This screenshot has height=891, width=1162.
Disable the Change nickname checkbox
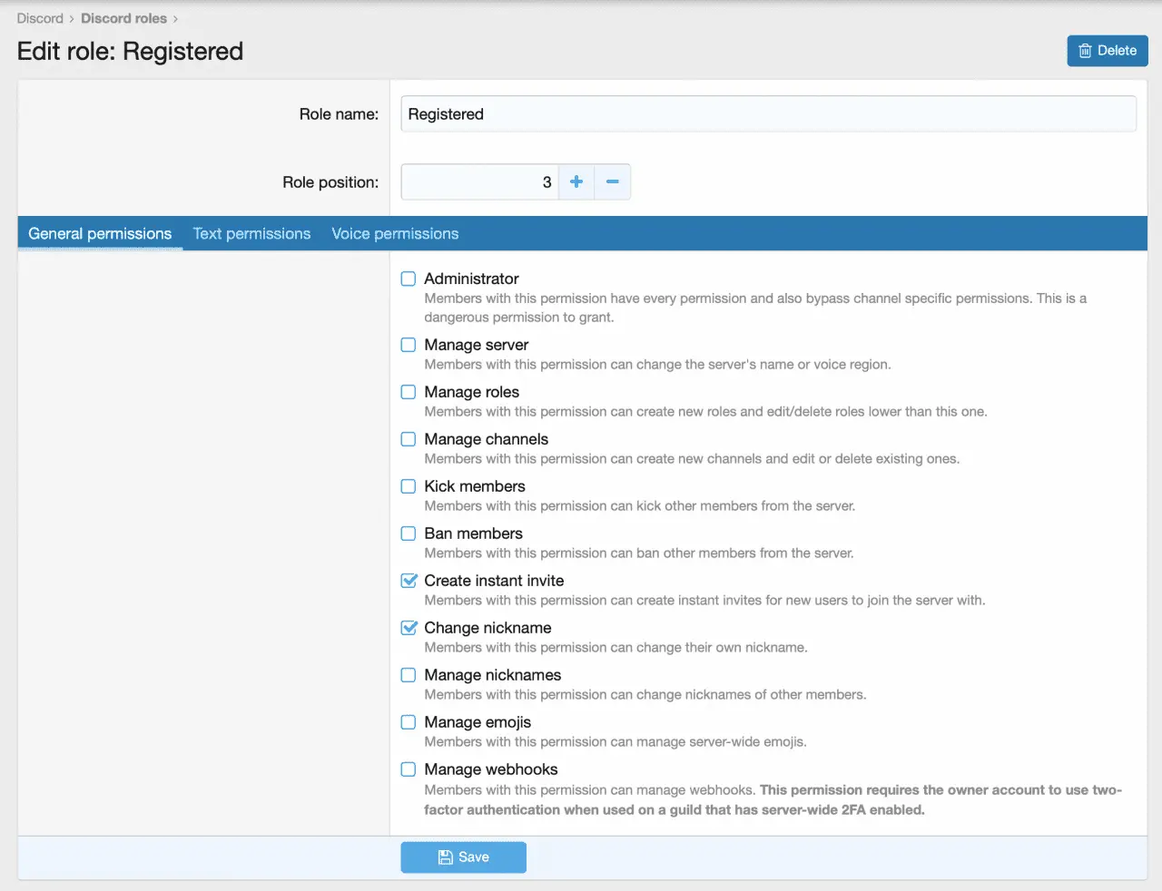pos(409,629)
